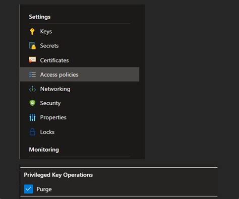239x199 pixels.
Task: Click the yellow Keys icon
Action: 32,31
